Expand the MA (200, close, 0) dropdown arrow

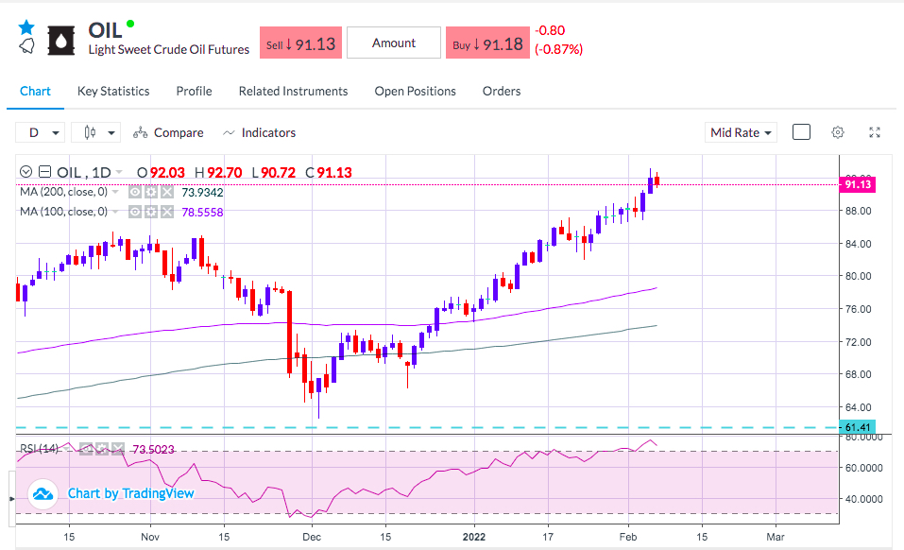(115, 192)
